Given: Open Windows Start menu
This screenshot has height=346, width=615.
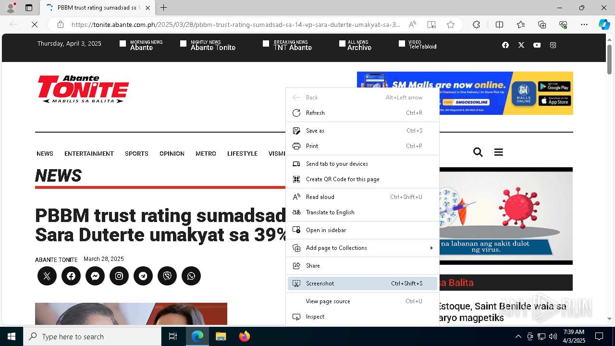Looking at the screenshot, I should click(12, 336).
